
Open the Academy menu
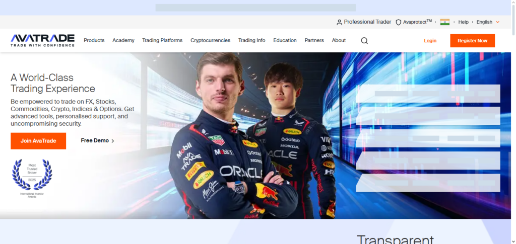tap(123, 40)
